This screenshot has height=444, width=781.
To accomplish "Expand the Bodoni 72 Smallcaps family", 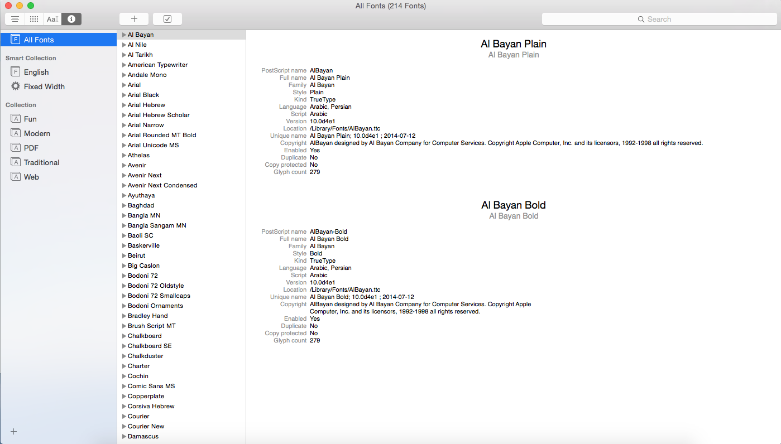I will pyautogui.click(x=124, y=296).
